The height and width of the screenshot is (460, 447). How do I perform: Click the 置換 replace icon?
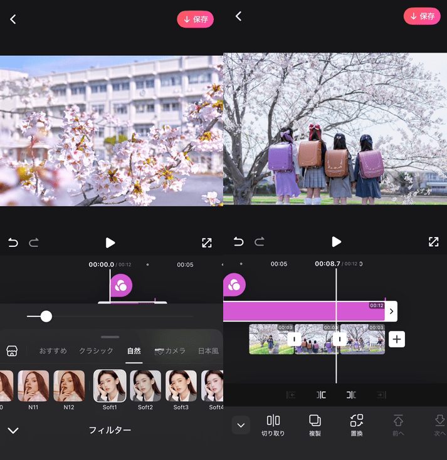tap(356, 421)
